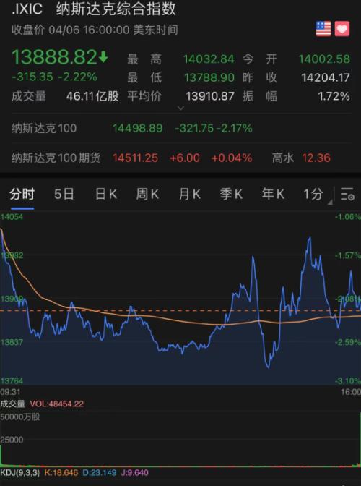Tap the 14054 top price axis label

[x=12, y=217]
